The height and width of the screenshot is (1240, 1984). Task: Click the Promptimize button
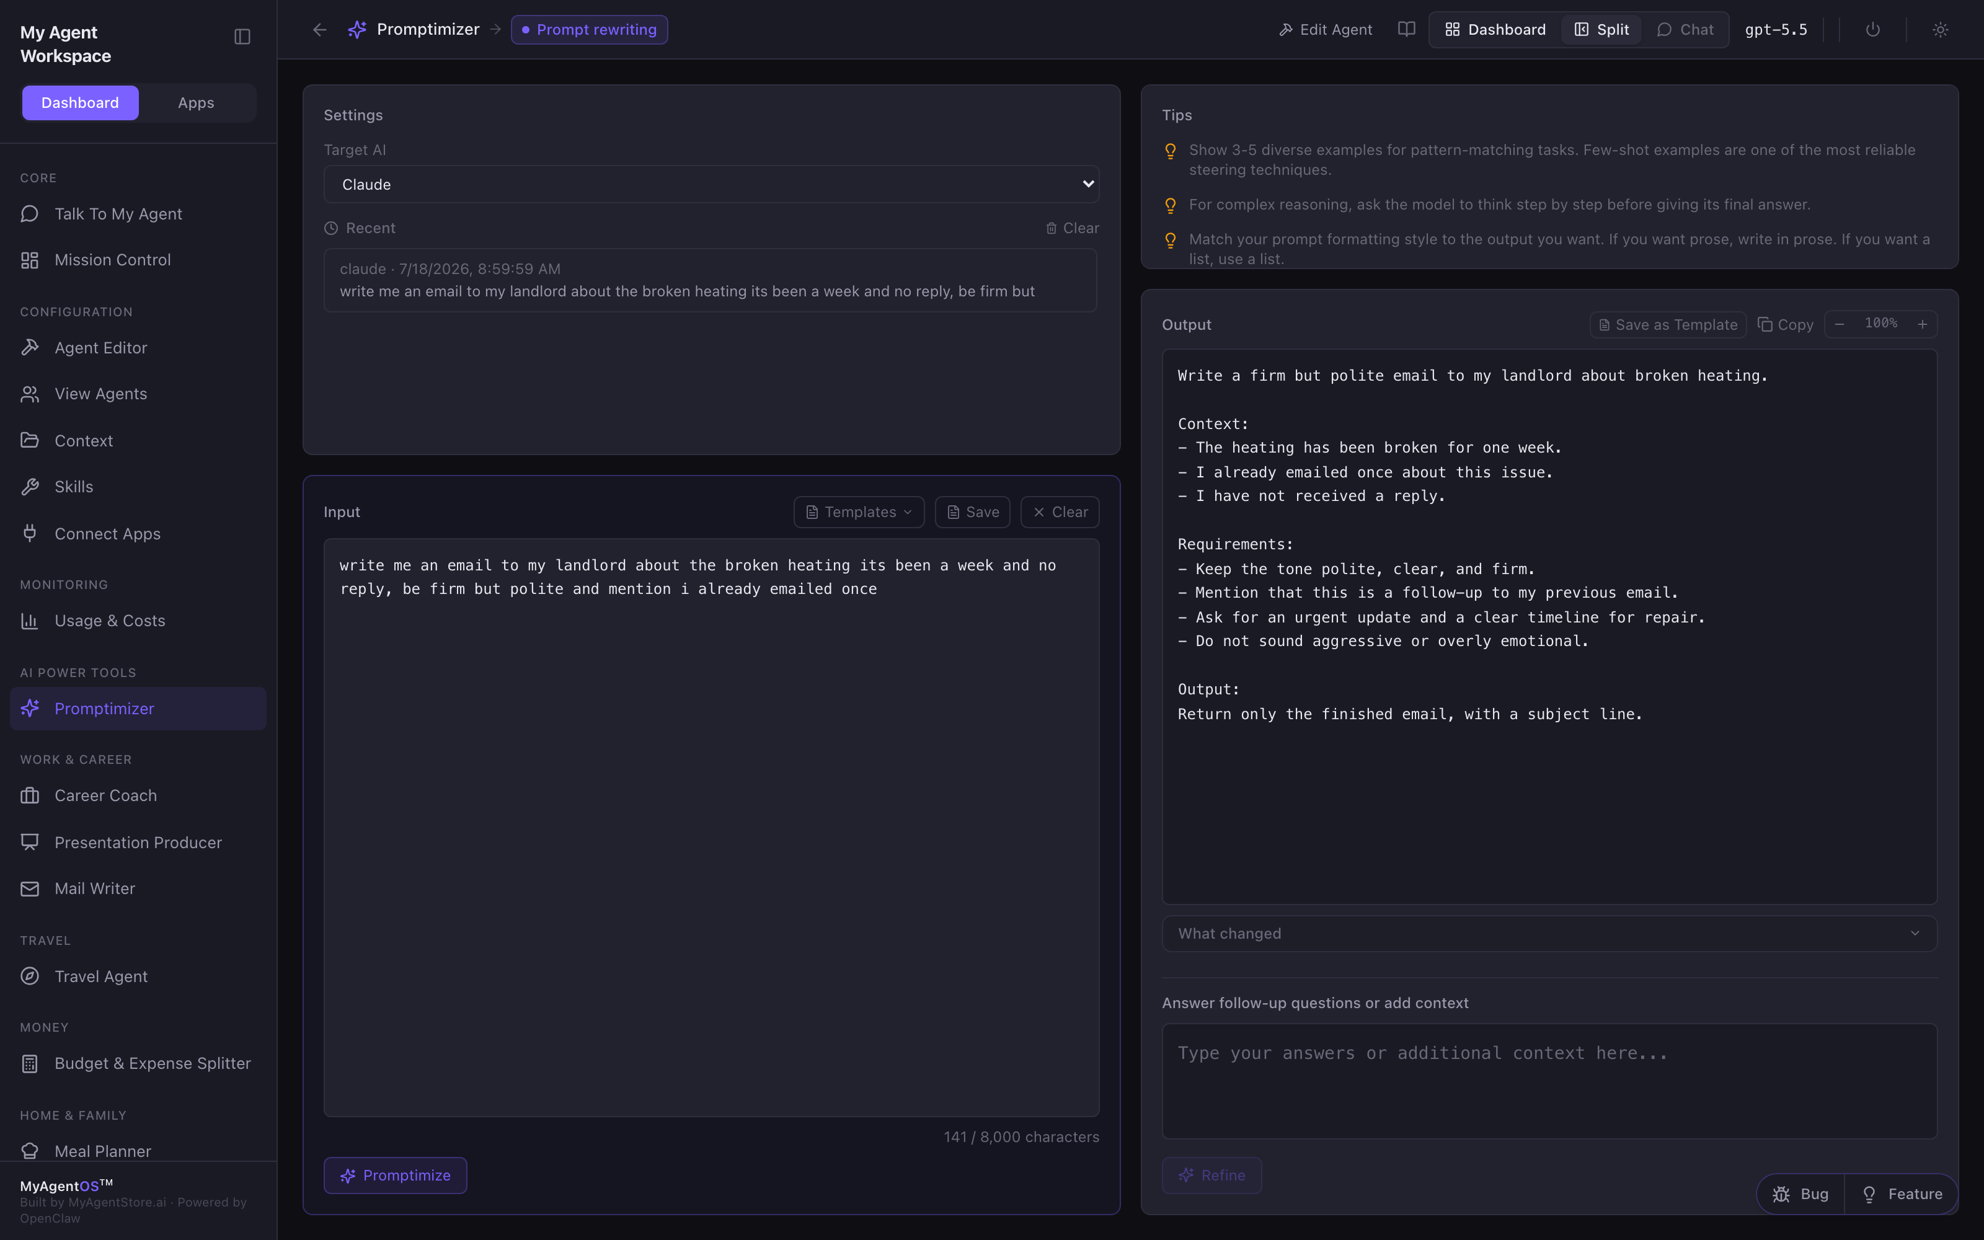(395, 1176)
